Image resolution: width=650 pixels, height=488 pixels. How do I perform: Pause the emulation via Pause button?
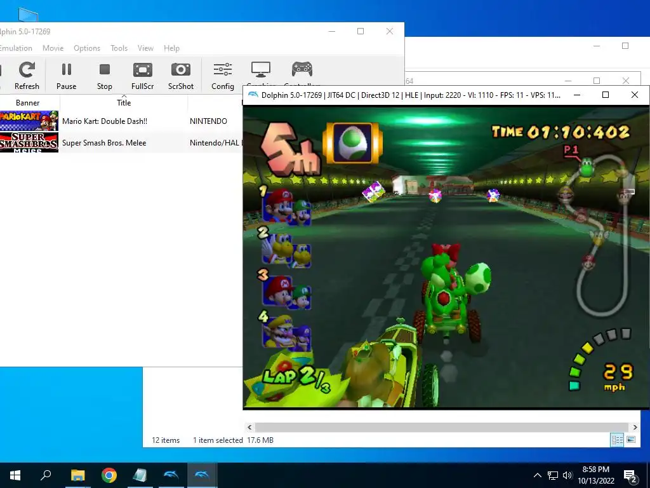coord(66,76)
